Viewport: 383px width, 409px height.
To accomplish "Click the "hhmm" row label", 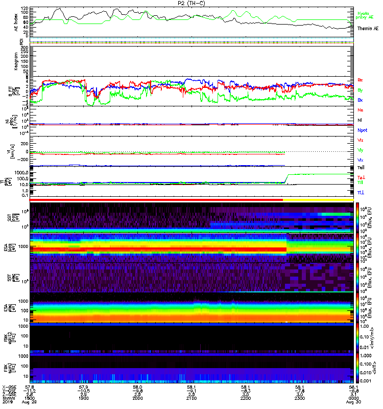I will pyautogui.click(x=8, y=398).
